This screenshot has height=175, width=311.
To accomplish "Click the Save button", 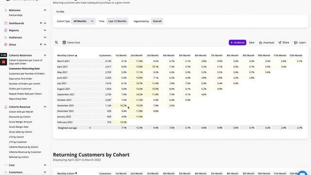I will pyautogui.click(x=252, y=43).
